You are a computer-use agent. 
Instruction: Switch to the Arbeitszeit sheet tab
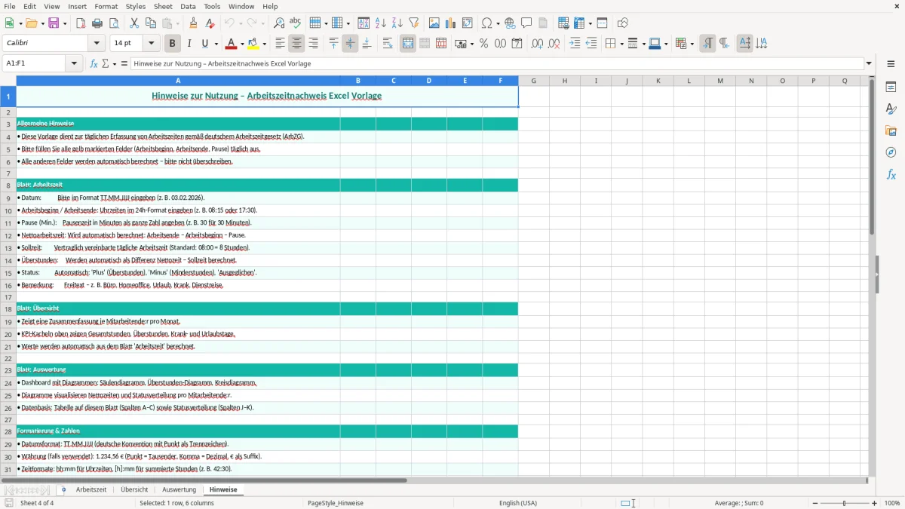tap(91, 489)
